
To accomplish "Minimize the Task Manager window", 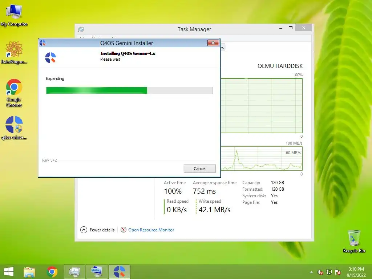I will pyautogui.click(x=281, y=28).
